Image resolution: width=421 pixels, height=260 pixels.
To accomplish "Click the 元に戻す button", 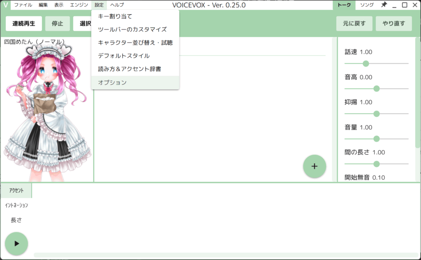I will 354,23.
